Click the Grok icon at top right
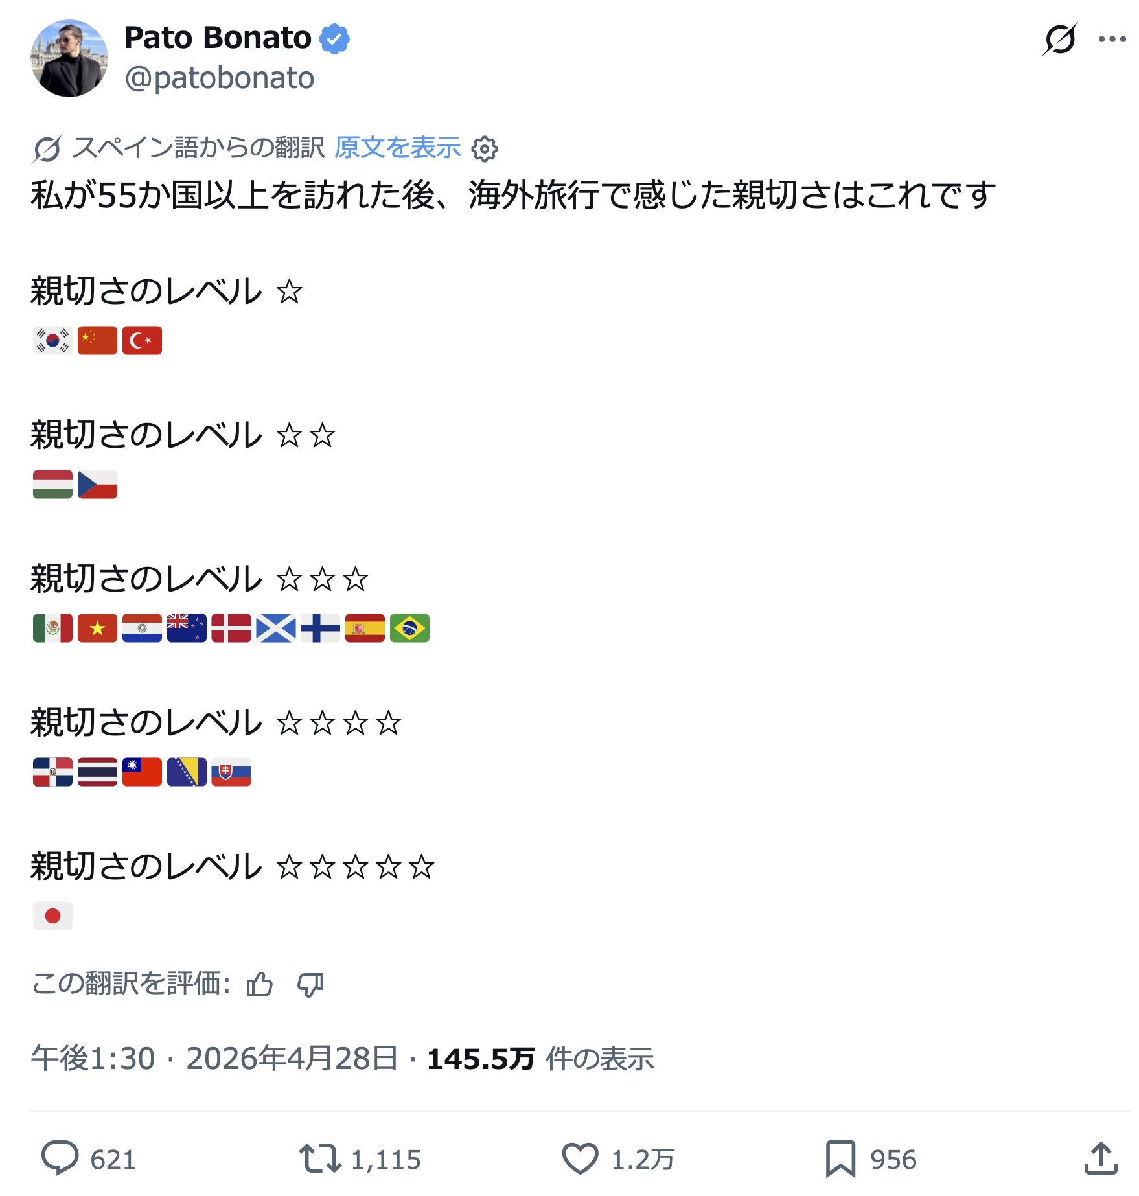This screenshot has height=1196, width=1139. click(x=1060, y=39)
